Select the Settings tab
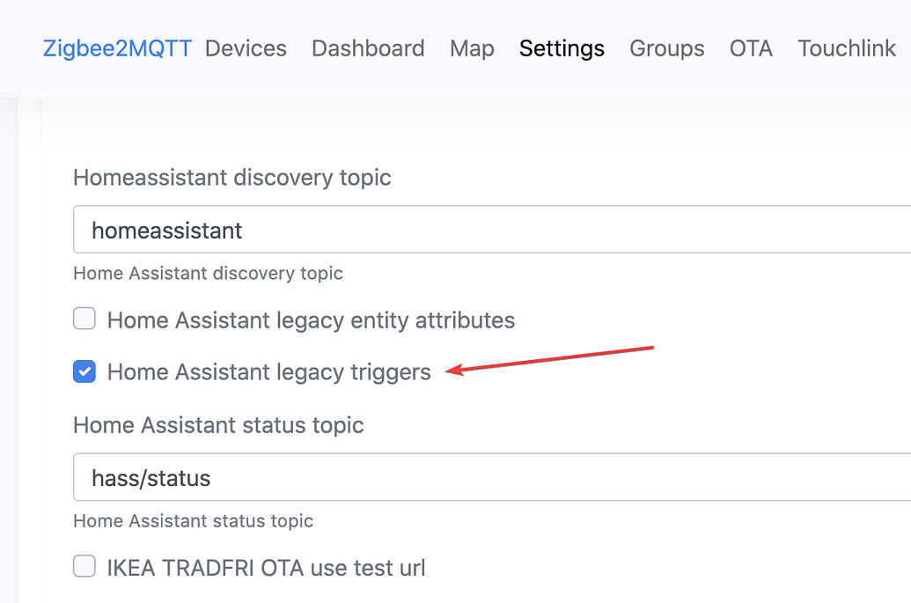The image size is (911, 603). point(562,48)
